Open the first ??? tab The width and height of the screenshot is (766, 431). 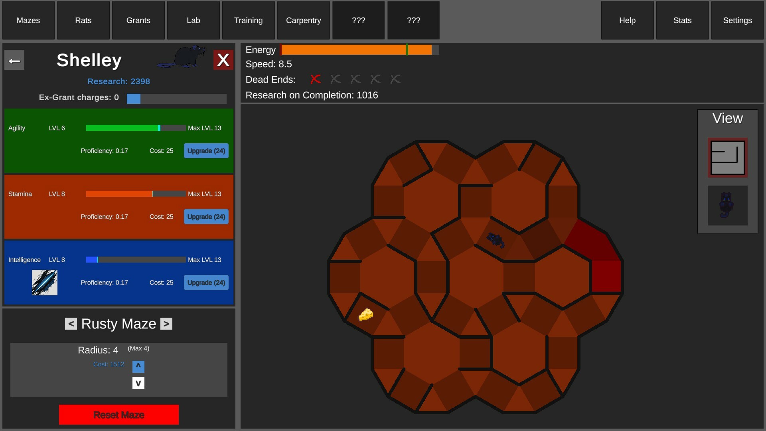[x=358, y=20]
